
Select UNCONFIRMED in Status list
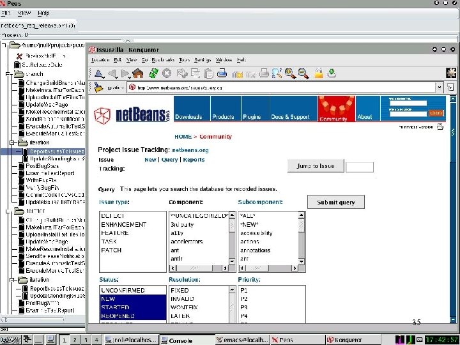click(133, 291)
